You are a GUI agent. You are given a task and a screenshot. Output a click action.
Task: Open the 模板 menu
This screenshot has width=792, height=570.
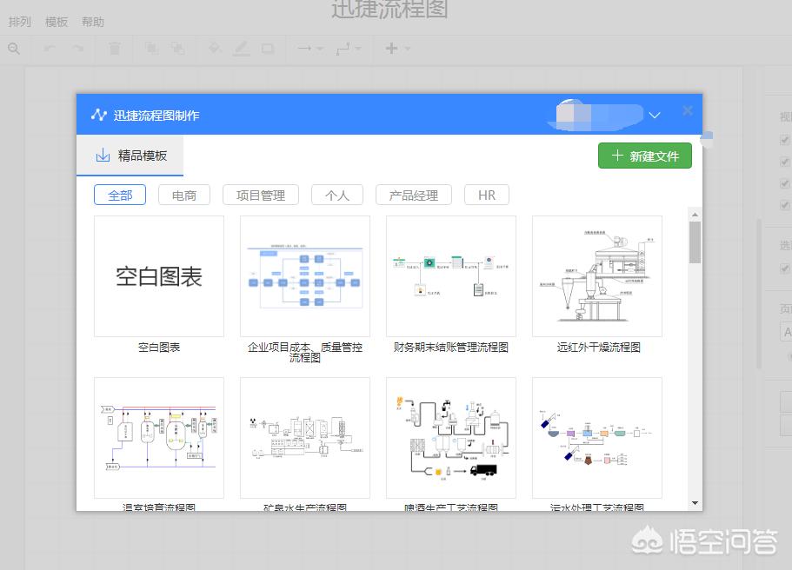[x=56, y=22]
